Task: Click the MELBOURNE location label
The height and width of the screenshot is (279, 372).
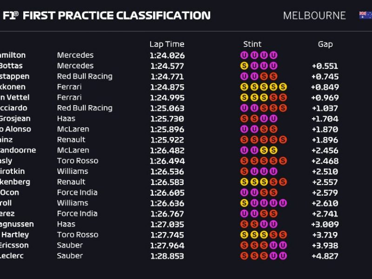Action: coord(314,15)
